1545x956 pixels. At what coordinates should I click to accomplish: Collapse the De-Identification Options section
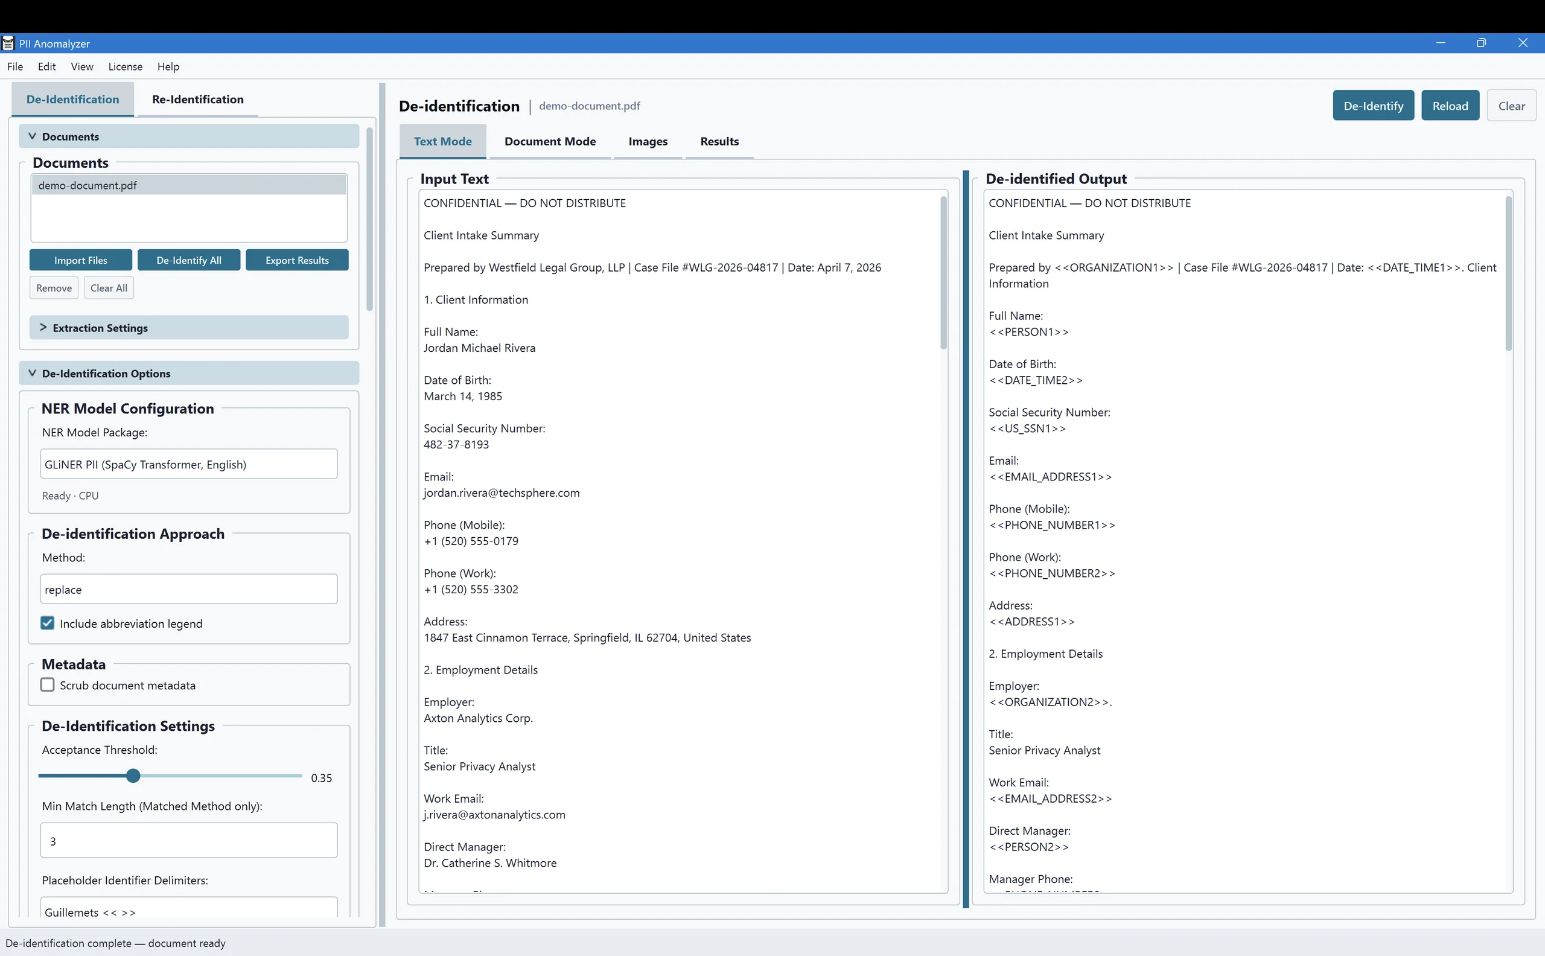(189, 373)
